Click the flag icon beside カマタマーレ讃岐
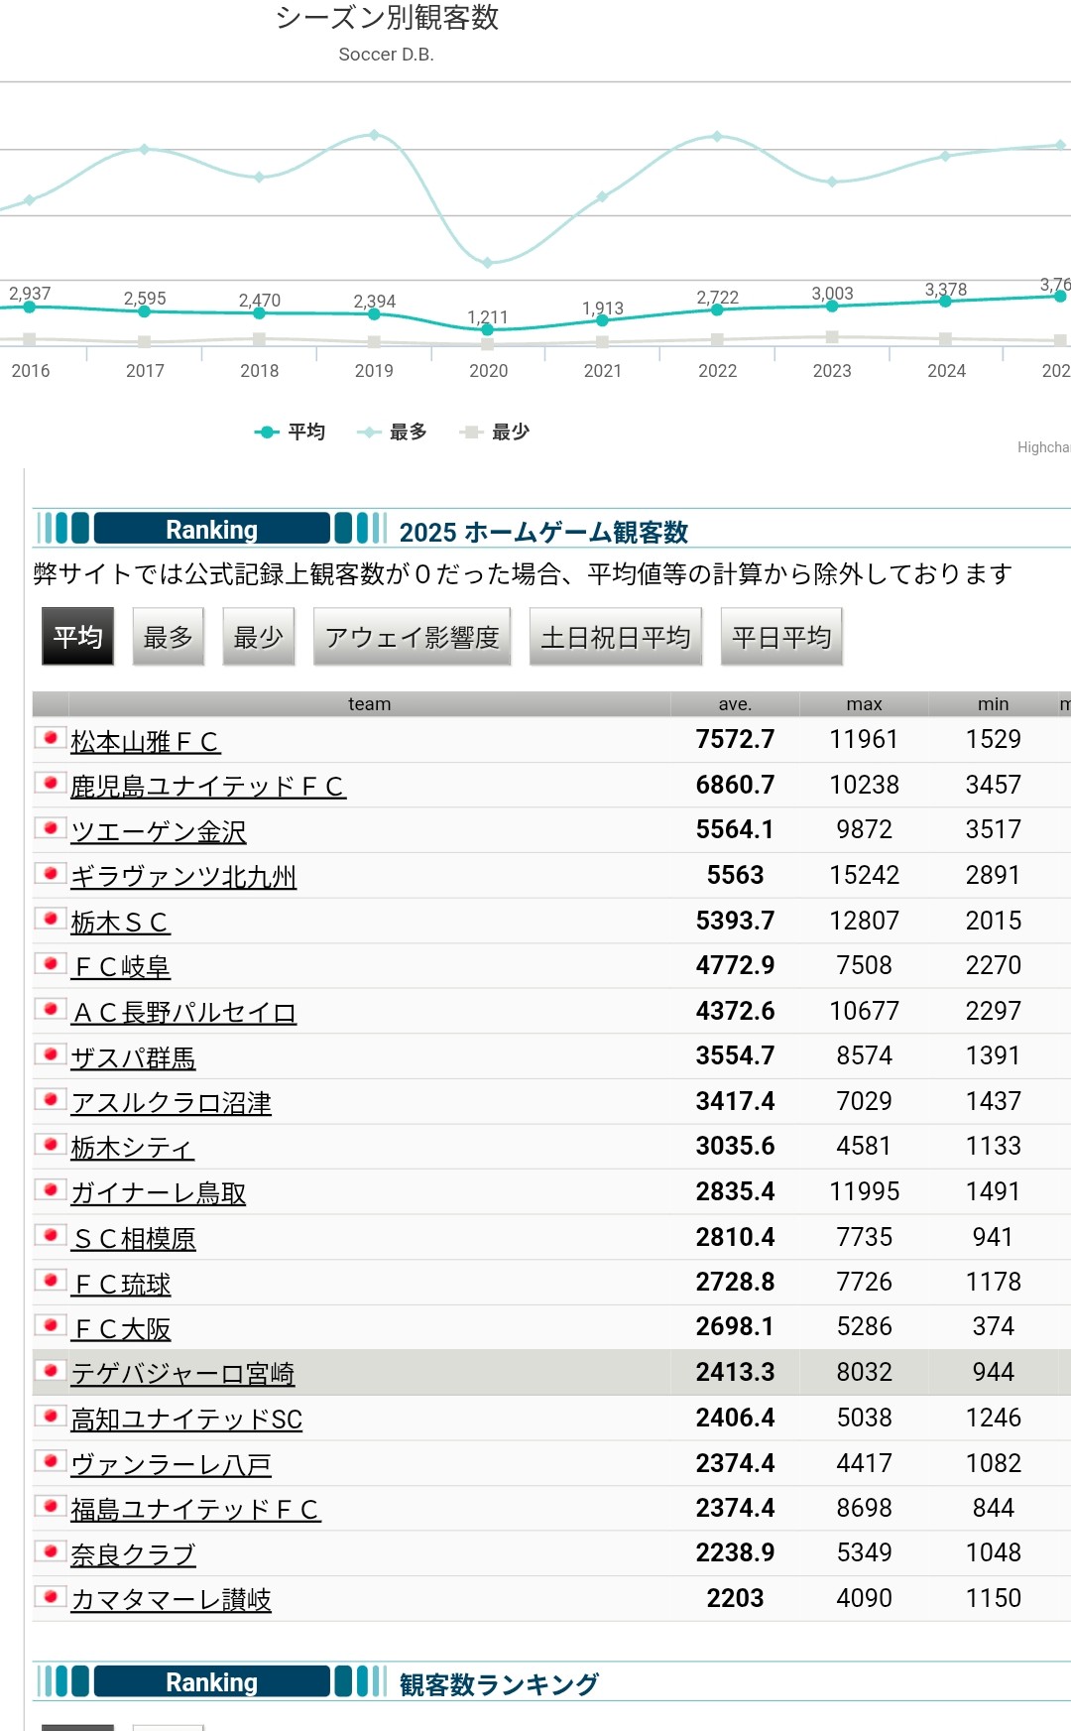 (x=51, y=1596)
